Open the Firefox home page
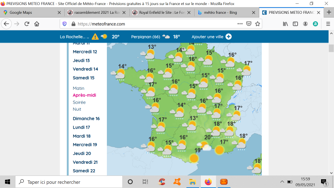 (x=37, y=24)
